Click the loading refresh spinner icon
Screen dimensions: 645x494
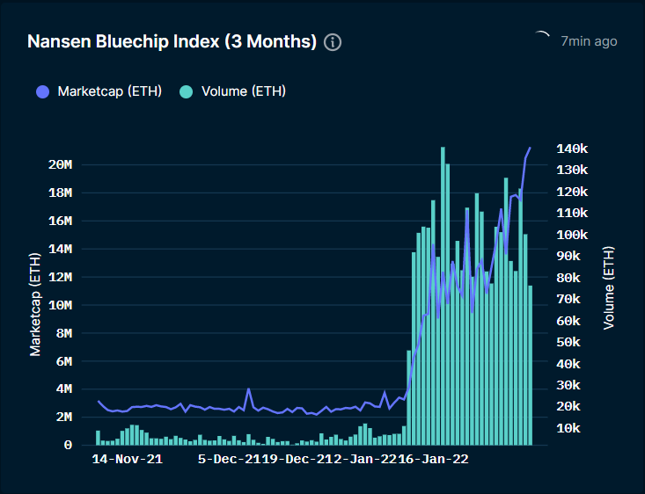[542, 35]
